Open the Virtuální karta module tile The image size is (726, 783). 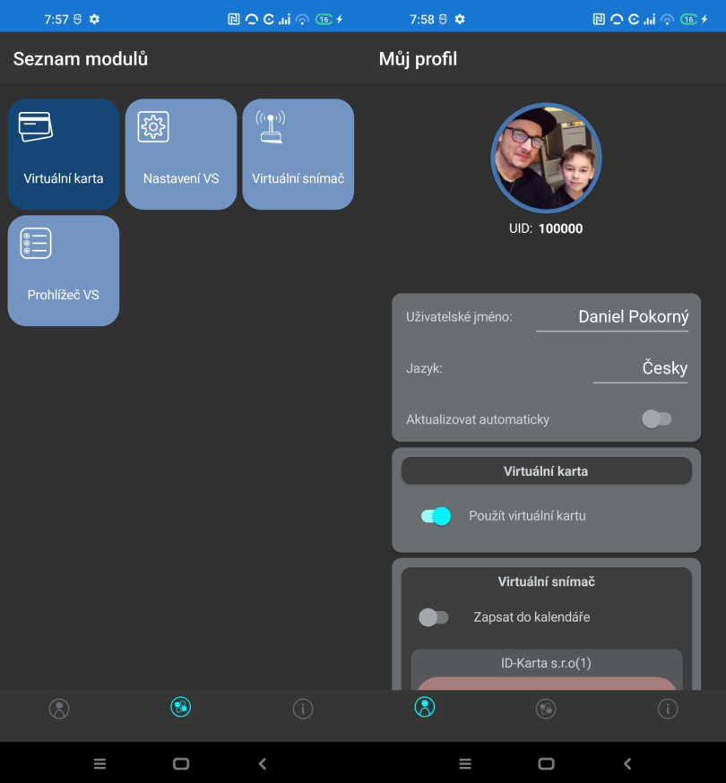pos(64,154)
